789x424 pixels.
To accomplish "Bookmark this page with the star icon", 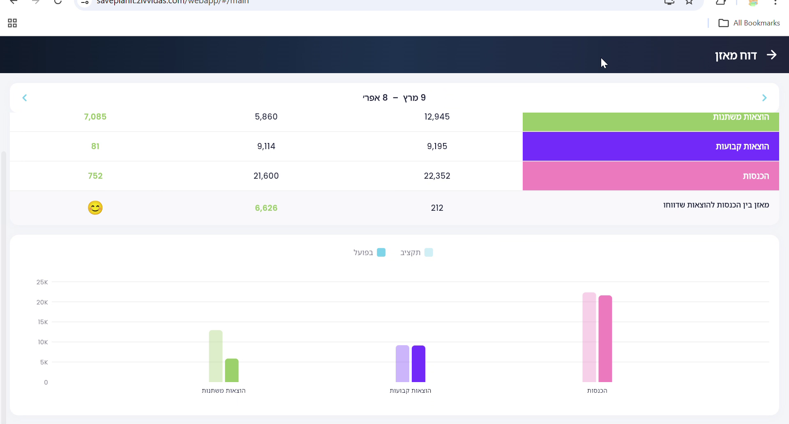I will (x=689, y=2).
